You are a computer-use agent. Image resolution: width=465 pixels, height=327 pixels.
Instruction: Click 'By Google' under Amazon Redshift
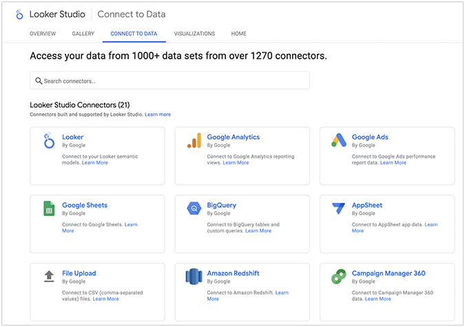(218, 281)
